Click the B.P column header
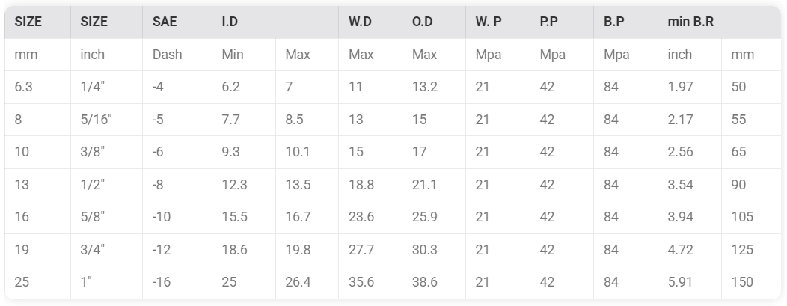787x306 pixels. click(x=626, y=22)
